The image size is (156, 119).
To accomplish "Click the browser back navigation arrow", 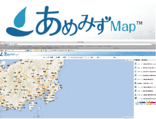I will tap(2, 44).
